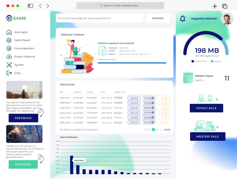Viewport: 237px width, 179px height.
Task: Toggle the browser sidebar icon
Action: 30,6
